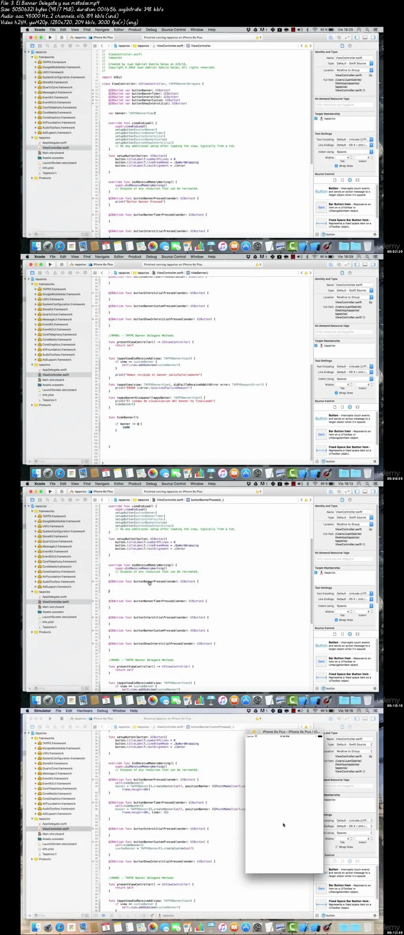Hide the navigator panel in the 00:03:30 toolbar
Viewport: 404px width, 935px height.
click(x=357, y=38)
